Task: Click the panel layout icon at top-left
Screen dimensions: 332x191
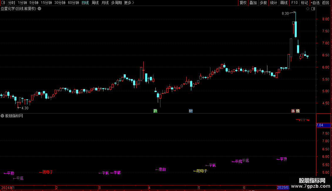Action: tap(3, 3)
